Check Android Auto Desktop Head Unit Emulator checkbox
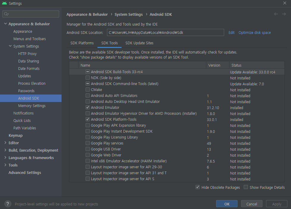The height and width of the screenshot is (209, 291). click(88, 101)
